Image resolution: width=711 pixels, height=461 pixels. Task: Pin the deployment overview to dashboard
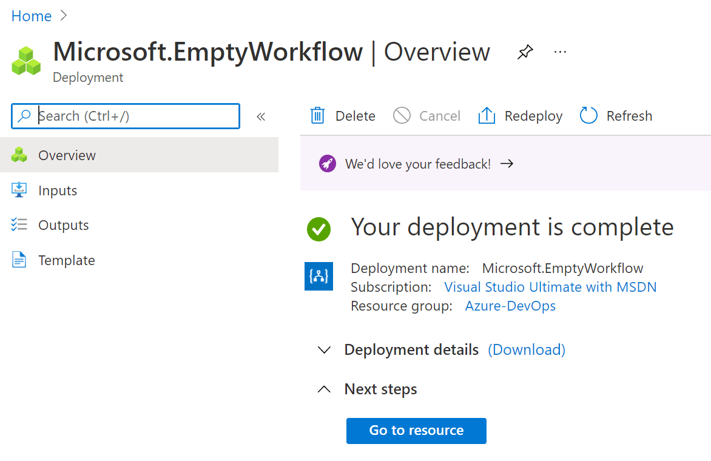pyautogui.click(x=525, y=52)
